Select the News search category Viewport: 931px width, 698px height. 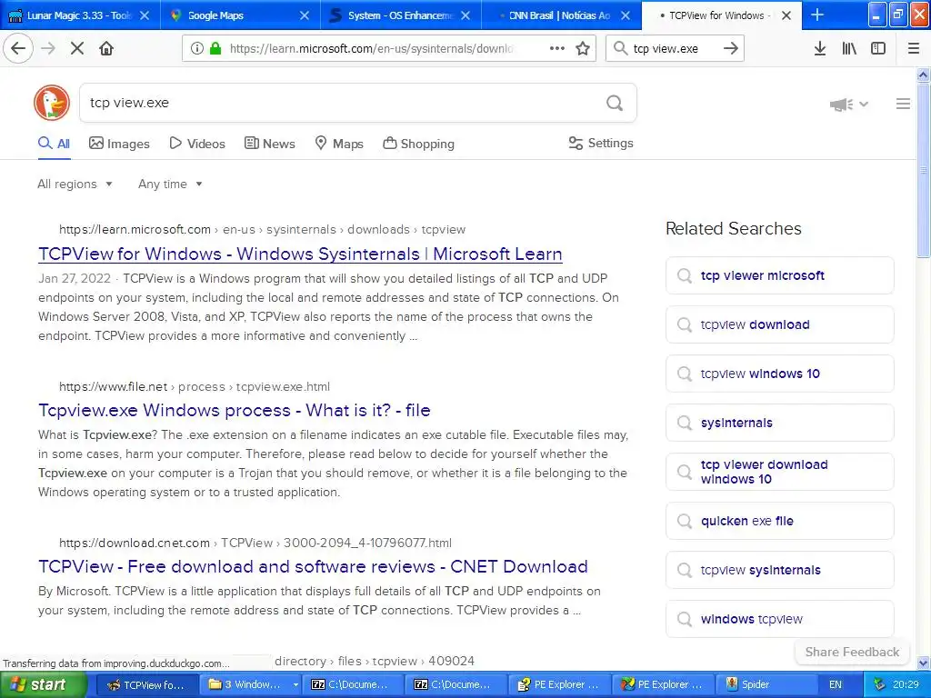[x=269, y=144]
